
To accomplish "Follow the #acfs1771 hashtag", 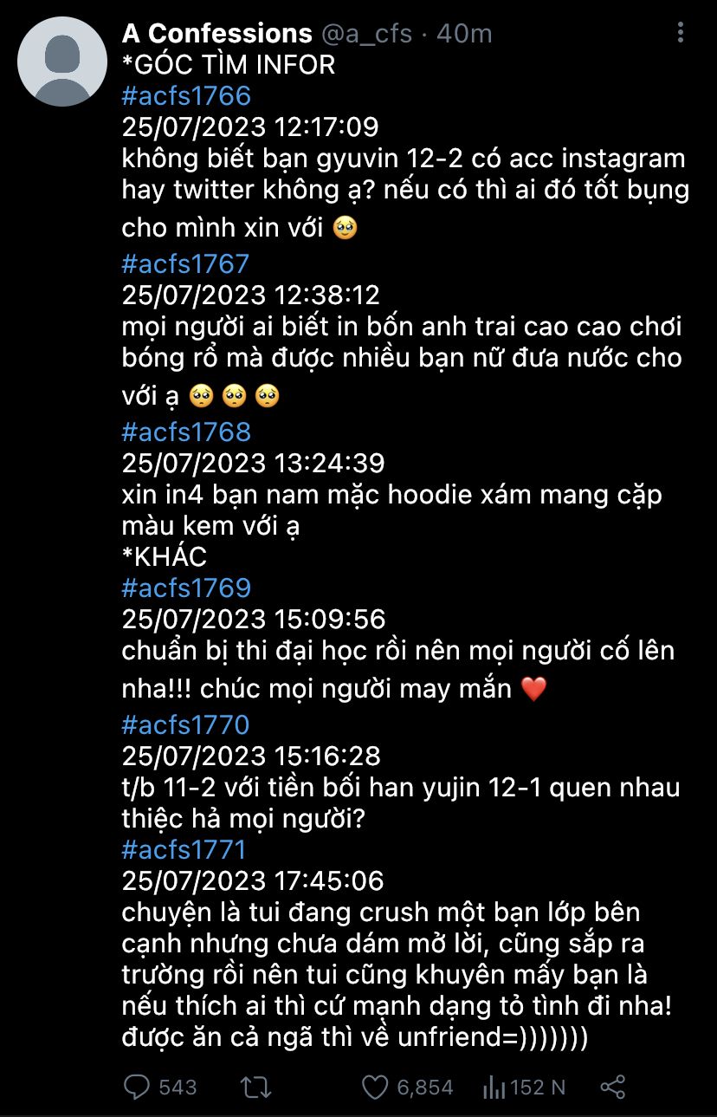I will tap(184, 849).
